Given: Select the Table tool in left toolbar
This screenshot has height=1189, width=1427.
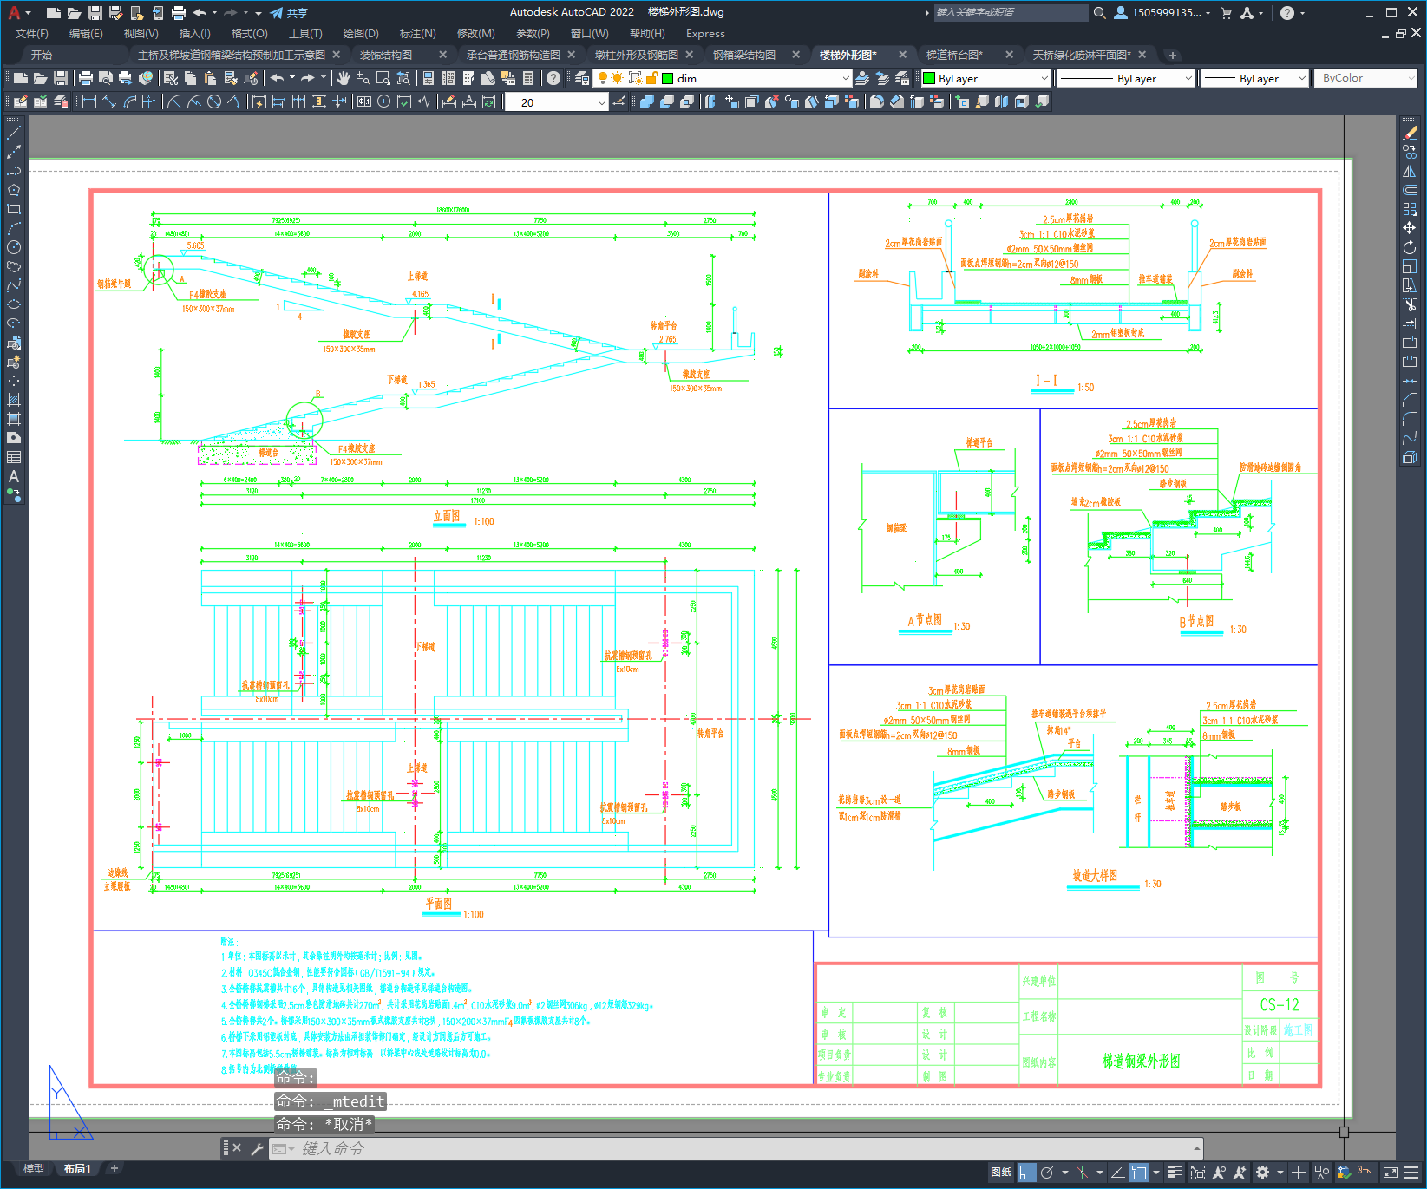Looking at the screenshot, I should (x=14, y=457).
